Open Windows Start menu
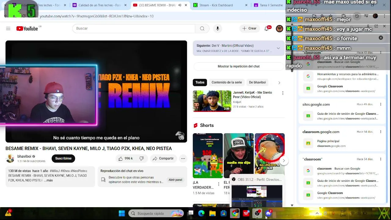Viewport: 391px width, 220px height. (122, 213)
